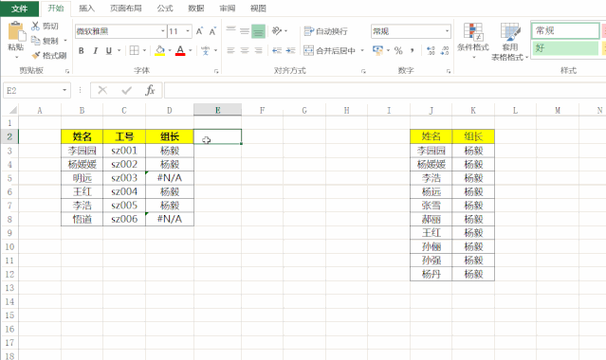Screen dimensions: 606x360
Task: Align text to middle vertically
Action: [245, 31]
